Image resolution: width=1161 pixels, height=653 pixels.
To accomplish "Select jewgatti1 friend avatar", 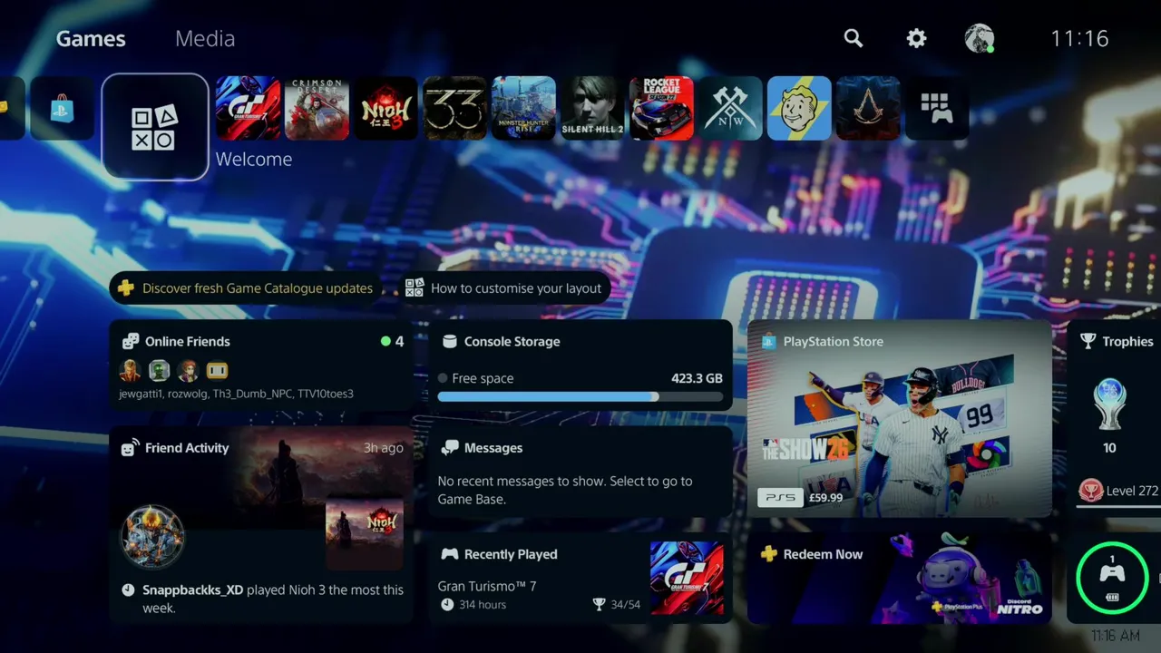I will coord(131,370).
